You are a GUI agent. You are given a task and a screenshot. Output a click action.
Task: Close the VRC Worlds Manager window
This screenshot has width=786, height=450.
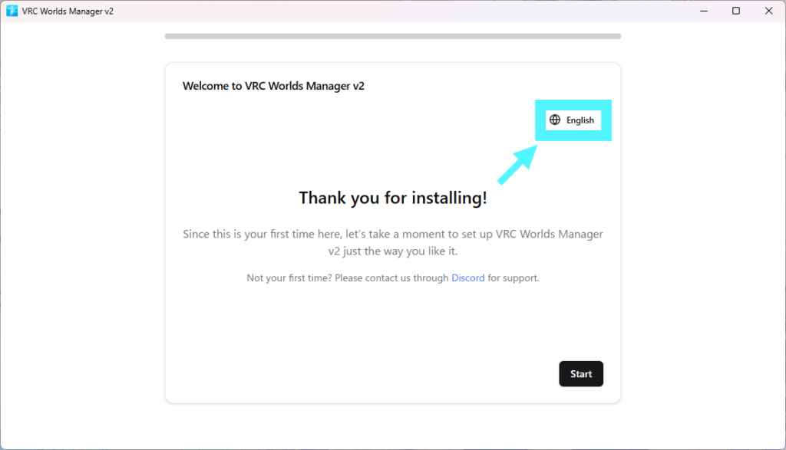pos(768,11)
